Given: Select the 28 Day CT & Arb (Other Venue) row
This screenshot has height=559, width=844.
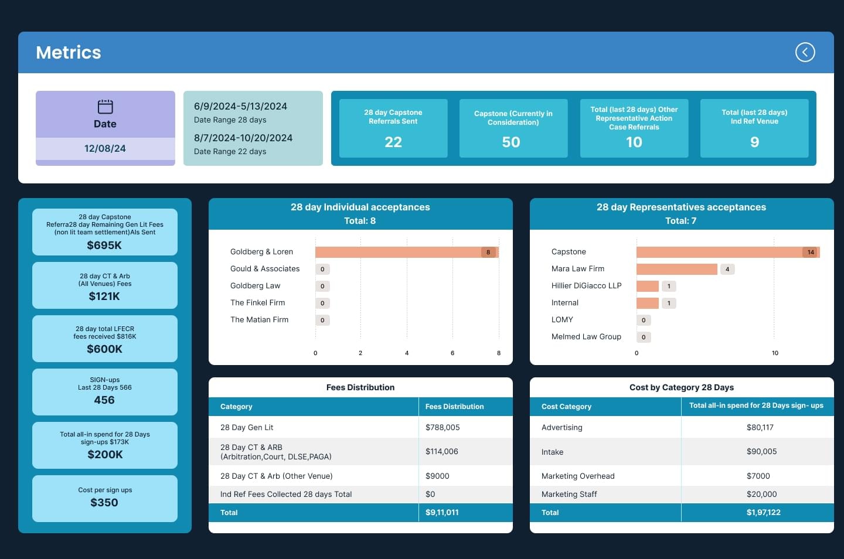Looking at the screenshot, I should coord(360,476).
